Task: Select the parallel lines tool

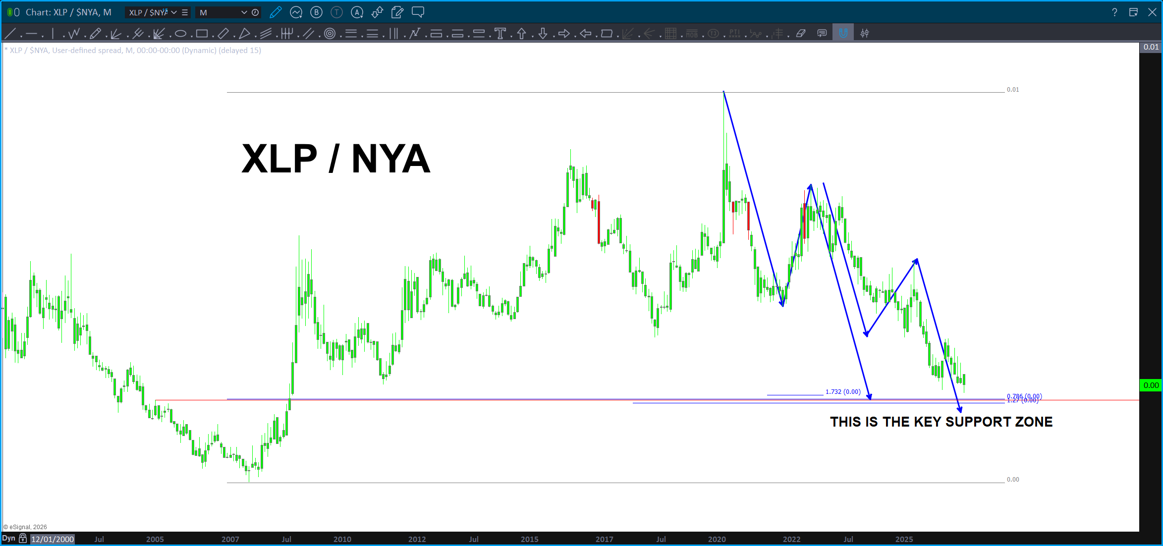Action: (308, 34)
